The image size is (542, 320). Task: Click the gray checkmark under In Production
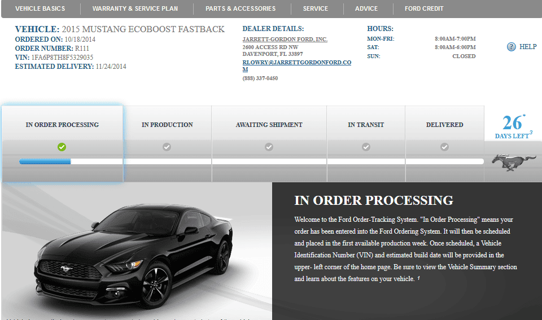pos(167,147)
